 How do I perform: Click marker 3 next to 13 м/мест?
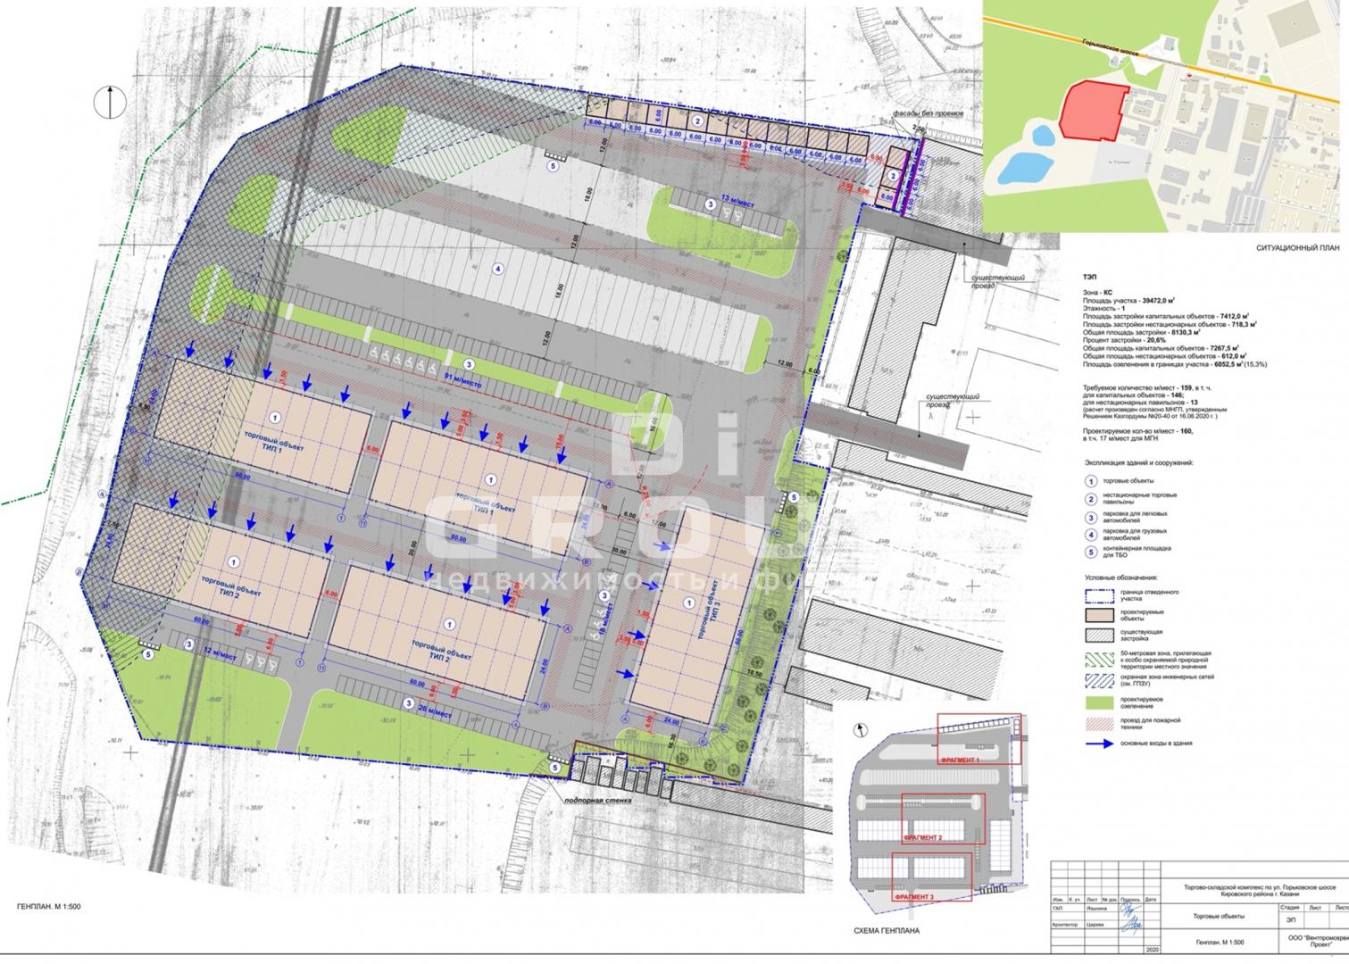tap(710, 204)
